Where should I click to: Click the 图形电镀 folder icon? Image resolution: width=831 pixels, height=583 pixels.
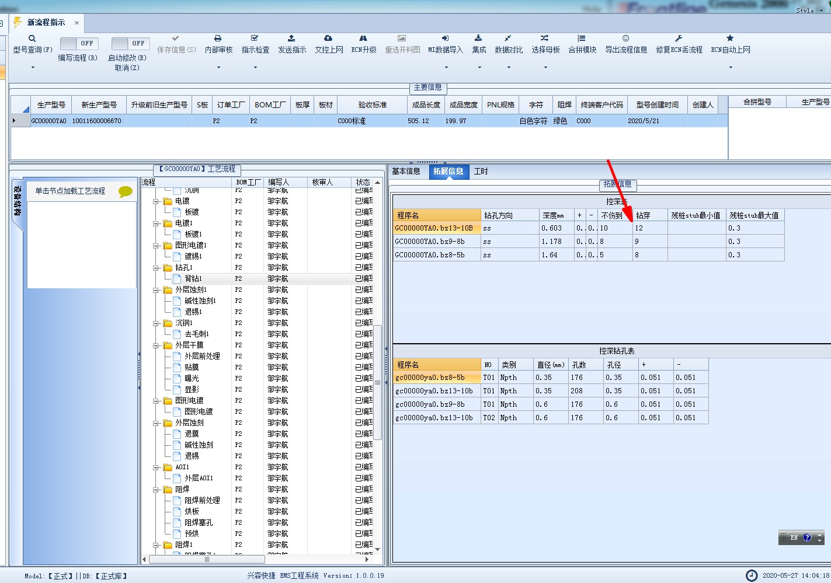[168, 401]
